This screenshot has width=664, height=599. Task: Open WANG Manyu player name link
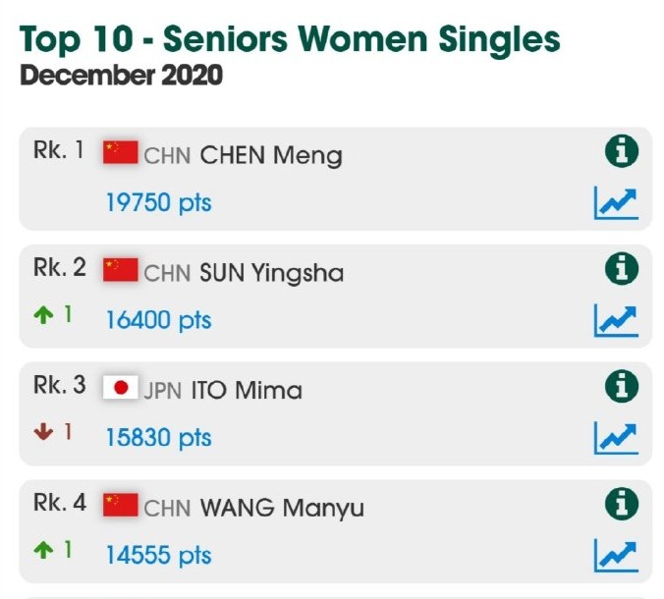(x=282, y=508)
